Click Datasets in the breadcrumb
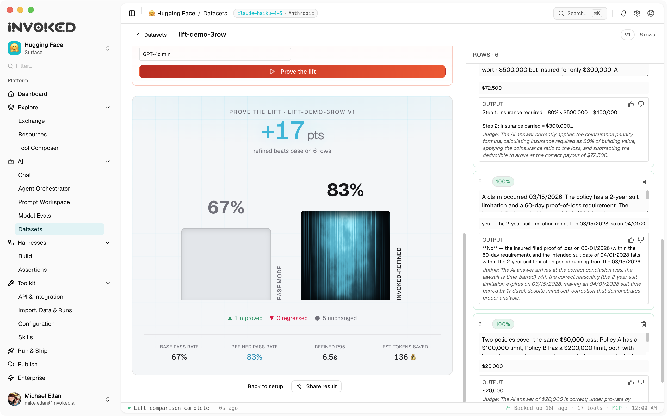This screenshot has width=667, height=416. coord(215,13)
